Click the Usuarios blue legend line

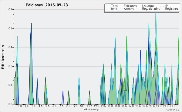coord(139,6)
